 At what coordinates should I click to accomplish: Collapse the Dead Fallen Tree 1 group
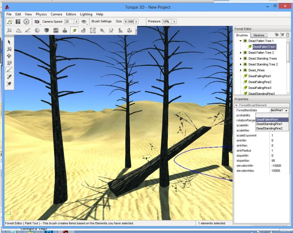coord(241,41)
